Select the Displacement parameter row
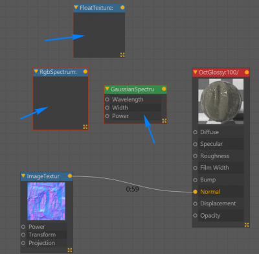Image resolution: width=259 pixels, height=254 pixels. point(218,203)
